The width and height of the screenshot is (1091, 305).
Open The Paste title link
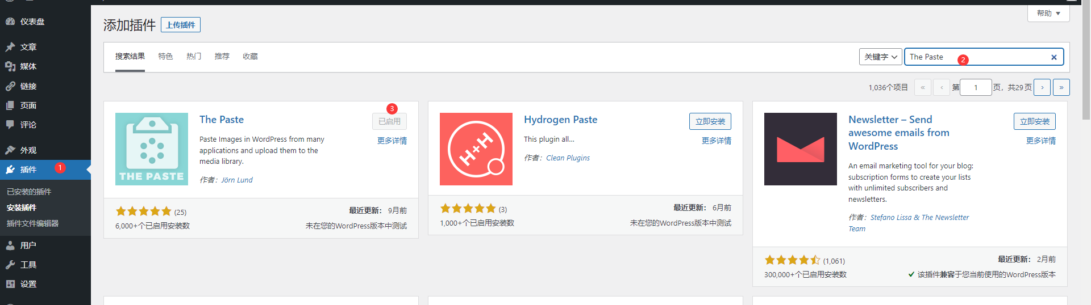pyautogui.click(x=222, y=120)
